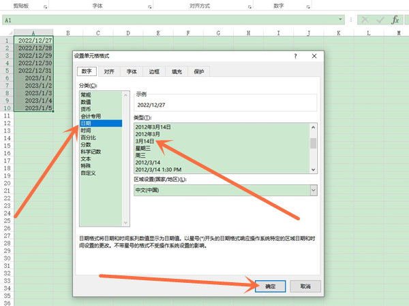Select 3月14日 date type
This screenshot has height=306, width=409.
(147, 143)
